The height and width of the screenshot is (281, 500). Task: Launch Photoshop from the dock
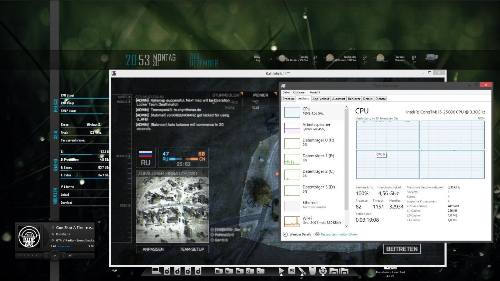coord(292,271)
